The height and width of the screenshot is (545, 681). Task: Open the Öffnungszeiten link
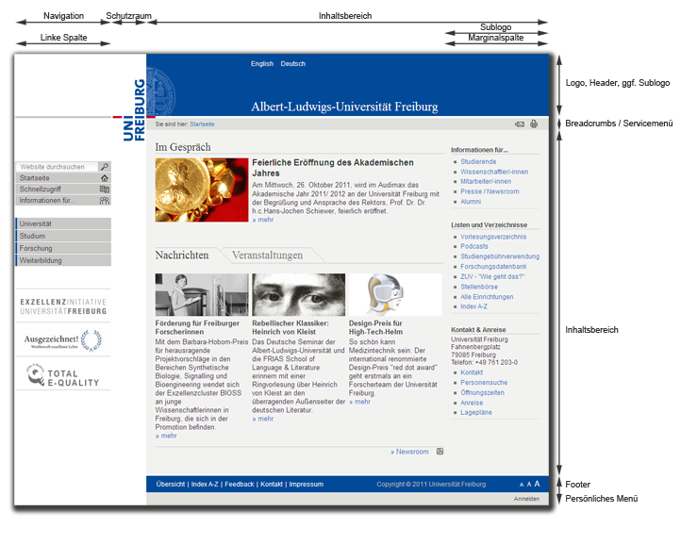pos(482,392)
